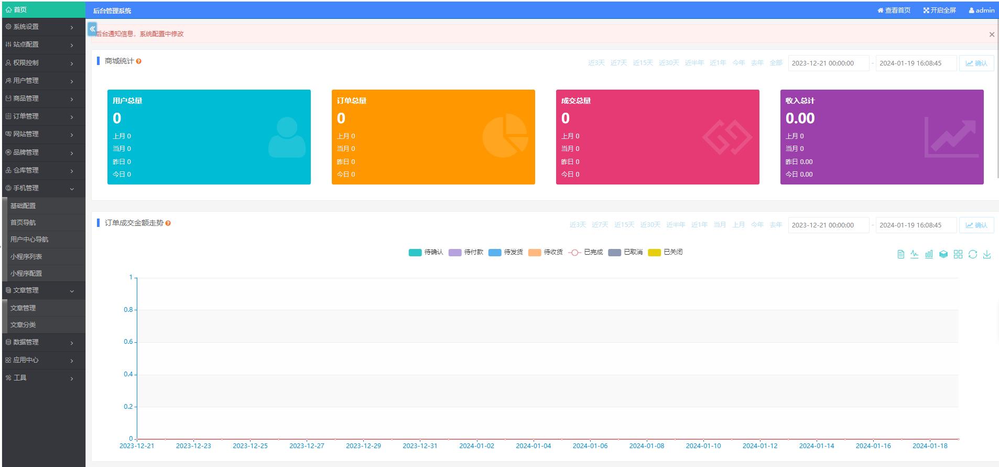
Task: Expand 权限控制 using its chevron
Action: [x=72, y=63]
